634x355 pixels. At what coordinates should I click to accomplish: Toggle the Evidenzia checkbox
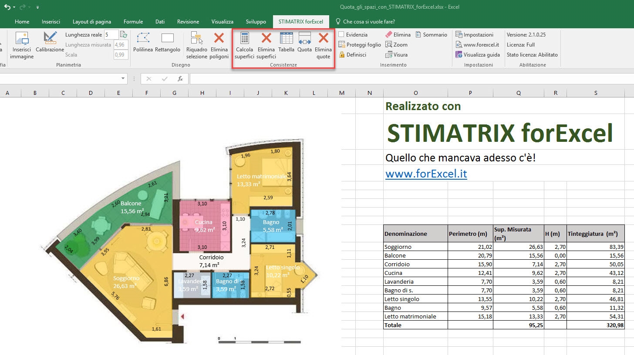[341, 35]
